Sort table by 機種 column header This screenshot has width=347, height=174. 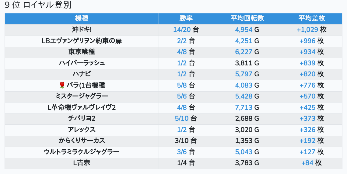point(82,18)
